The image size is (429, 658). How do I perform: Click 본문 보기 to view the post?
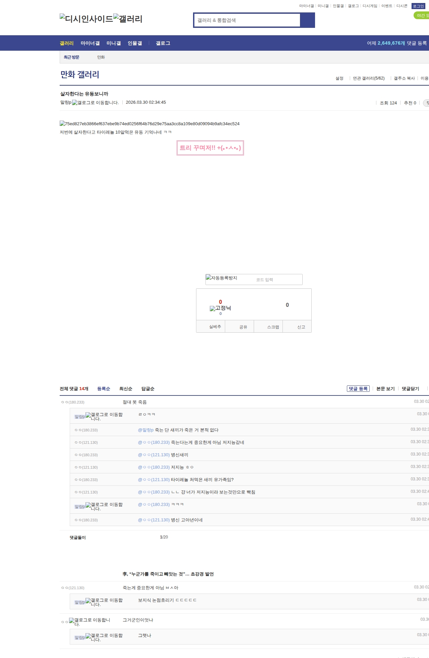385,389
